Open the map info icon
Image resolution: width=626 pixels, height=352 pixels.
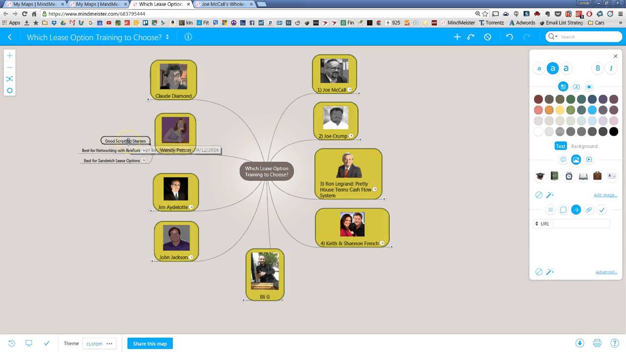[188, 37]
